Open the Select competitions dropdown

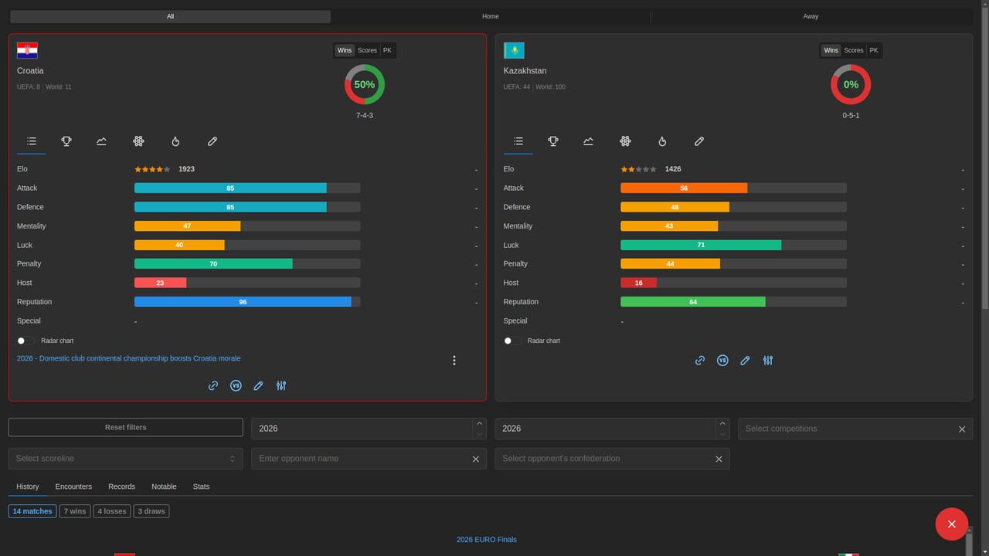(842, 429)
